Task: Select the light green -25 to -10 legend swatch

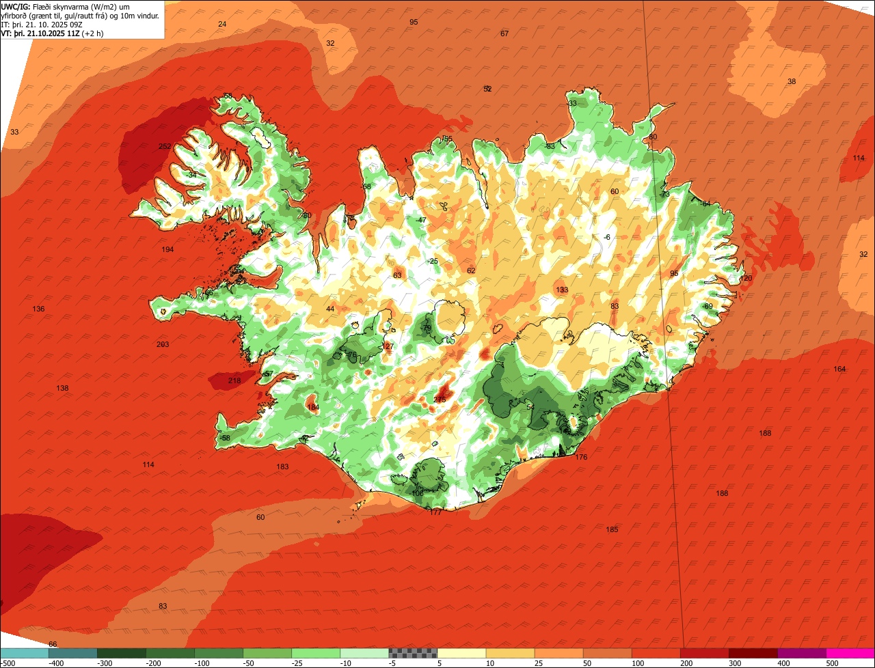Action: [316, 652]
